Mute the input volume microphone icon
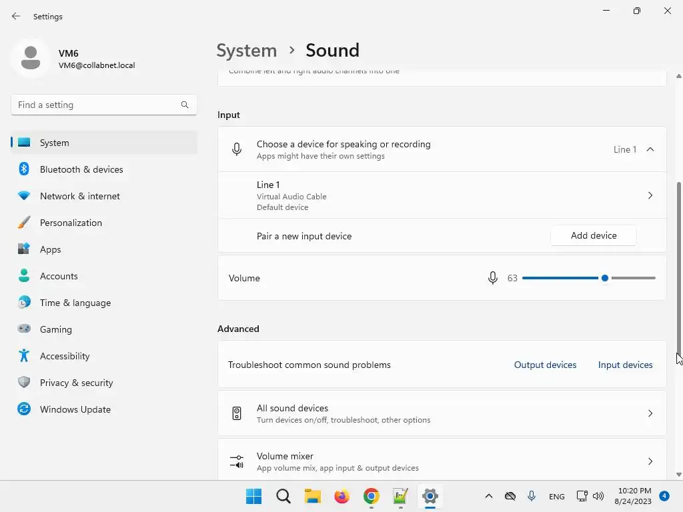This screenshot has width=683, height=512. (493, 278)
